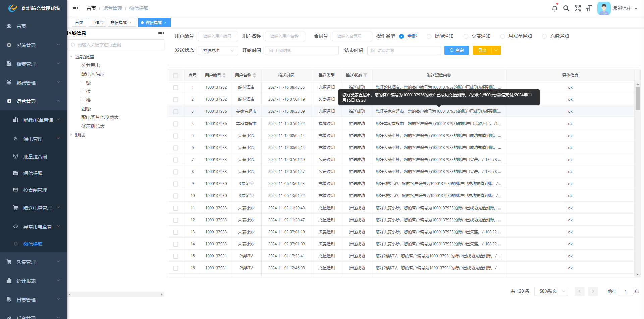The width and height of the screenshot is (644, 319).
Task: Close the 微信提醒 tab
Action: coord(165,23)
